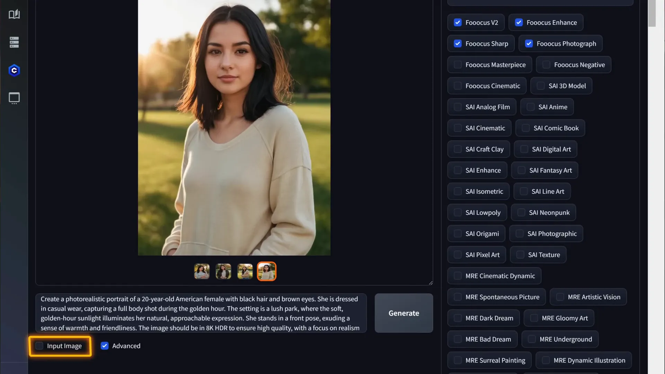Select the second result thumbnail
Image resolution: width=665 pixels, height=374 pixels.
[x=223, y=271]
